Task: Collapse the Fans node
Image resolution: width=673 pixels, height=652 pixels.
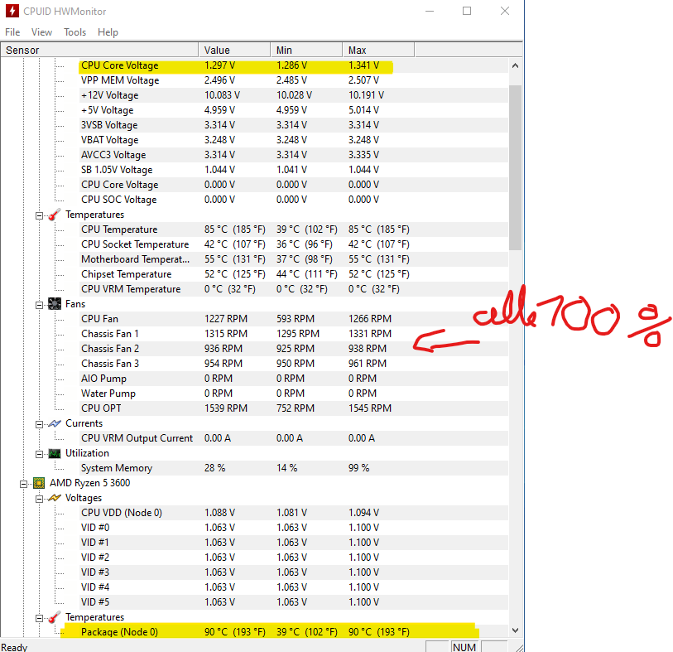Action: pos(39,305)
